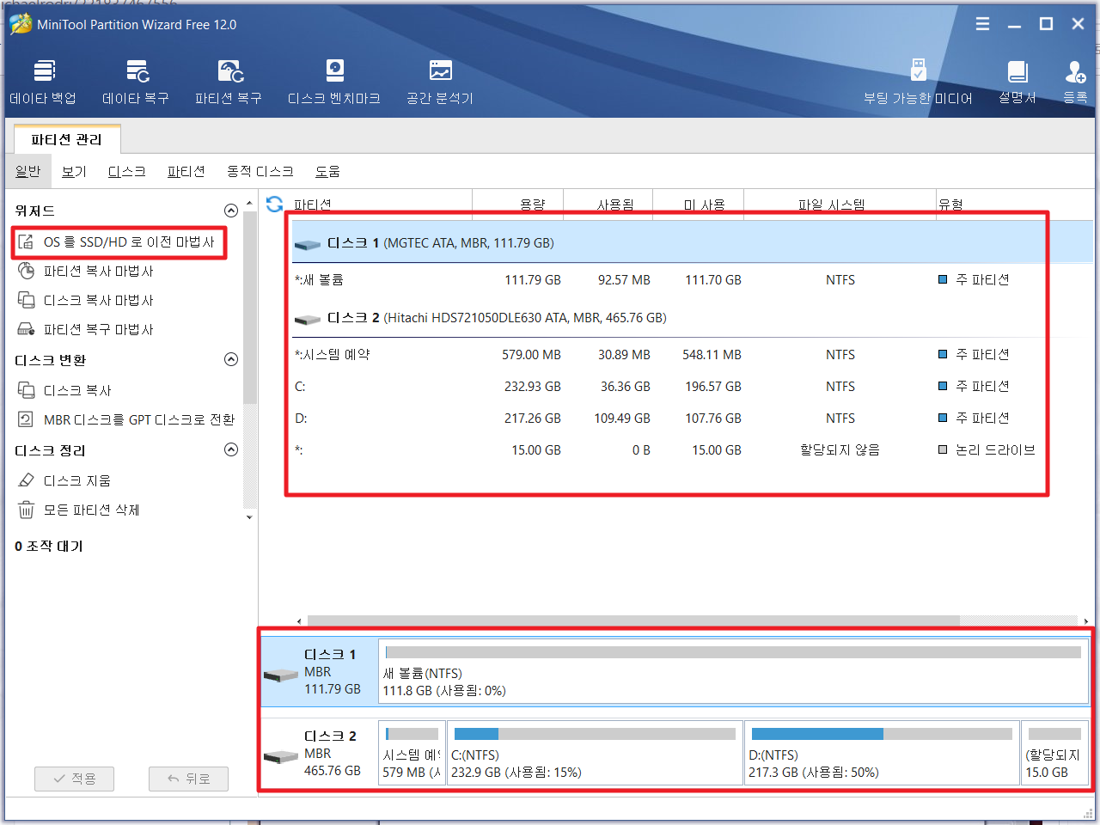Start 파티션 복구 마법사 in sidebar
Viewport: 1100px width, 825px height.
(x=86, y=330)
